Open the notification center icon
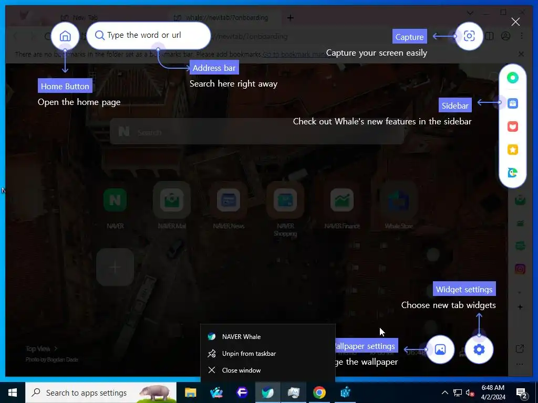Screen dimensions: 538x403 coord(522,393)
